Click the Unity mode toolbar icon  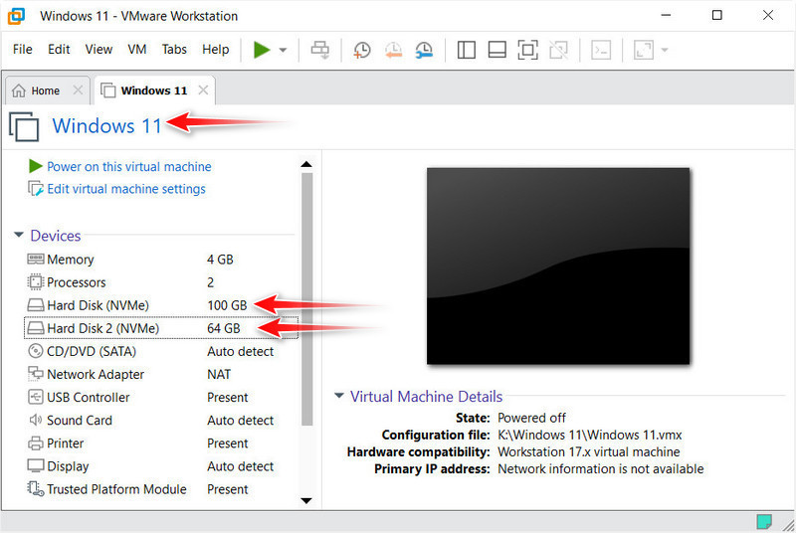coord(559,50)
